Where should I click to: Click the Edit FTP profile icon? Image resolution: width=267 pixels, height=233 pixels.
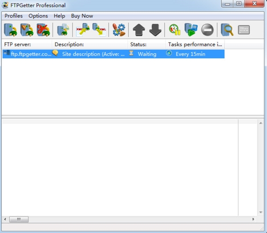click(x=27, y=30)
